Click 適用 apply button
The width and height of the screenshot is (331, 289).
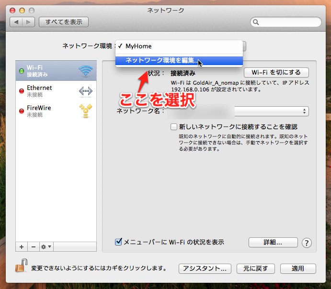(298, 268)
